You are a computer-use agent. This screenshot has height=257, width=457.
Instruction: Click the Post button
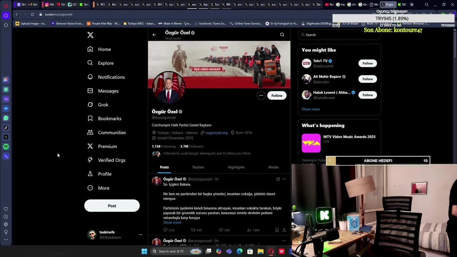click(112, 206)
